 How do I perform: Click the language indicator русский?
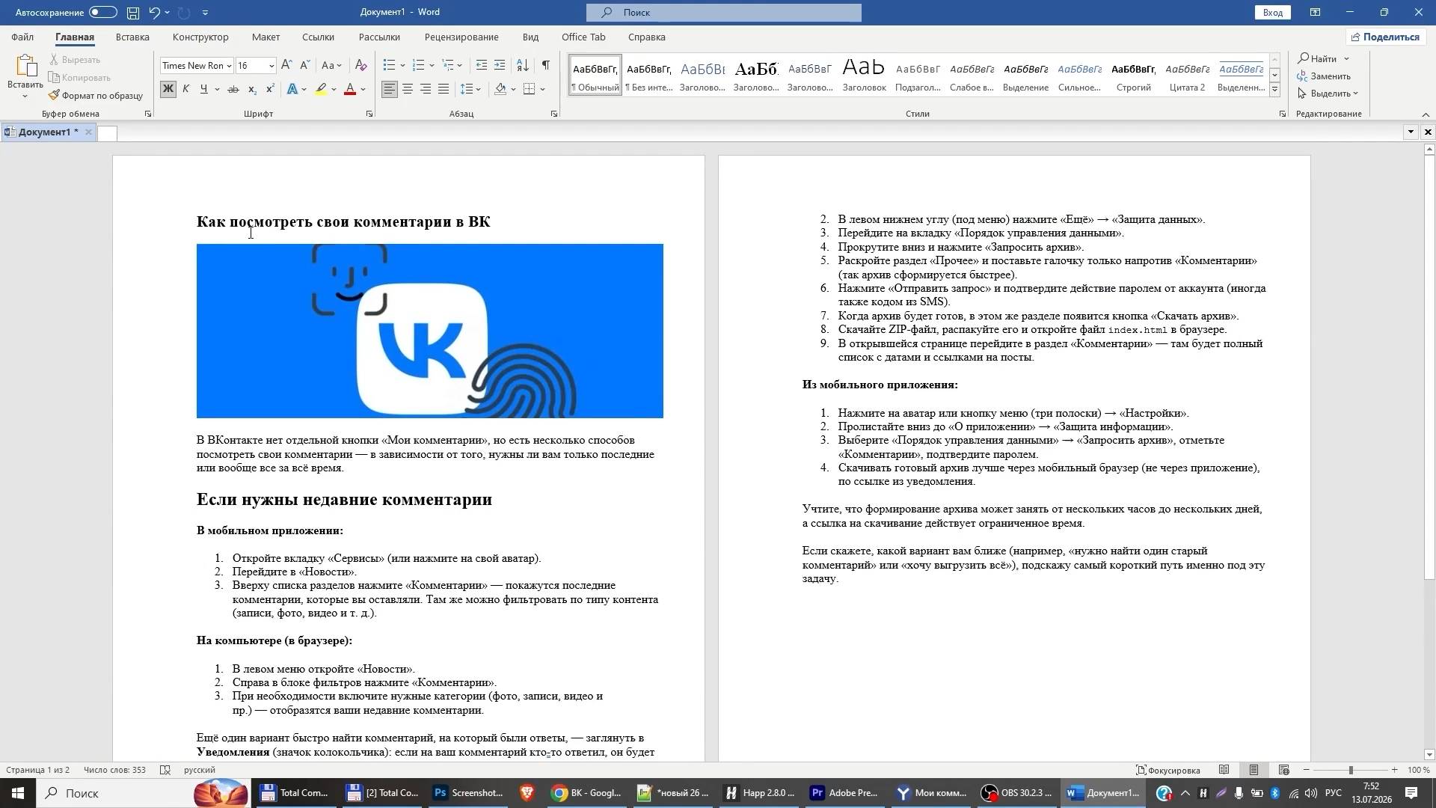[200, 770]
